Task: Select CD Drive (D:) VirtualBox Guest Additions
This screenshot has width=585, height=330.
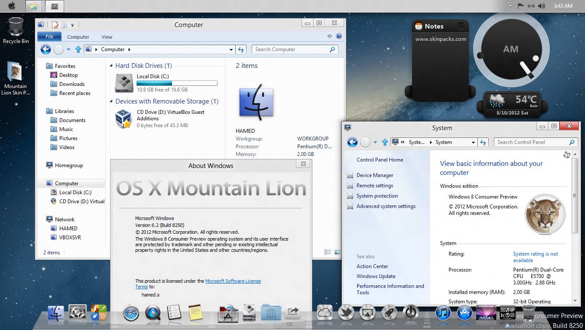Action: [x=167, y=119]
